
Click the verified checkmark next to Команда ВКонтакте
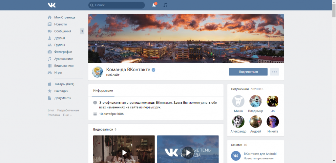[154, 70]
